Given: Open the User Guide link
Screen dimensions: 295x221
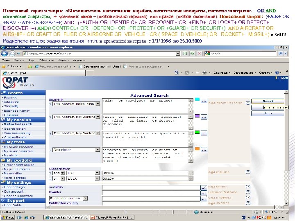Looking at the screenshot, I should point(13,205).
